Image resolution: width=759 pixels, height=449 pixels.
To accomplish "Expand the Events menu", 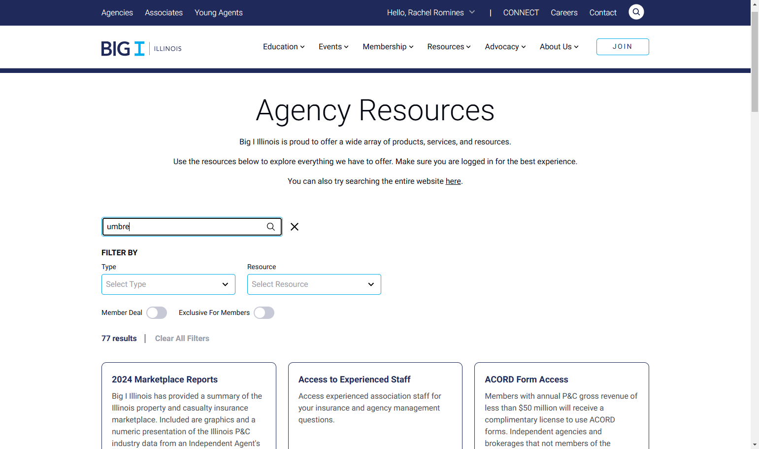I will click(333, 47).
